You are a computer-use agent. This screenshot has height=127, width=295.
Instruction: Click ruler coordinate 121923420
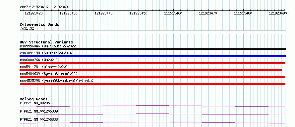34,13
